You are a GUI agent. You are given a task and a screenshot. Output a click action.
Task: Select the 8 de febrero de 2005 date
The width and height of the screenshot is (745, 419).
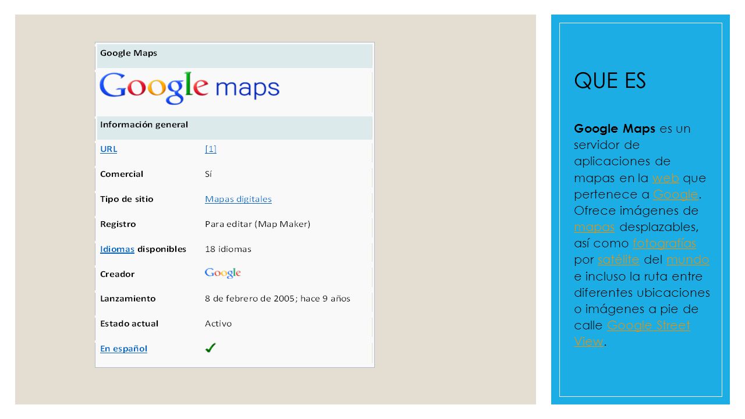coord(250,299)
